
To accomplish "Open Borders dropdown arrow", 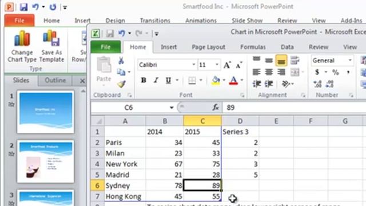I will pyautogui.click(x=201, y=80).
